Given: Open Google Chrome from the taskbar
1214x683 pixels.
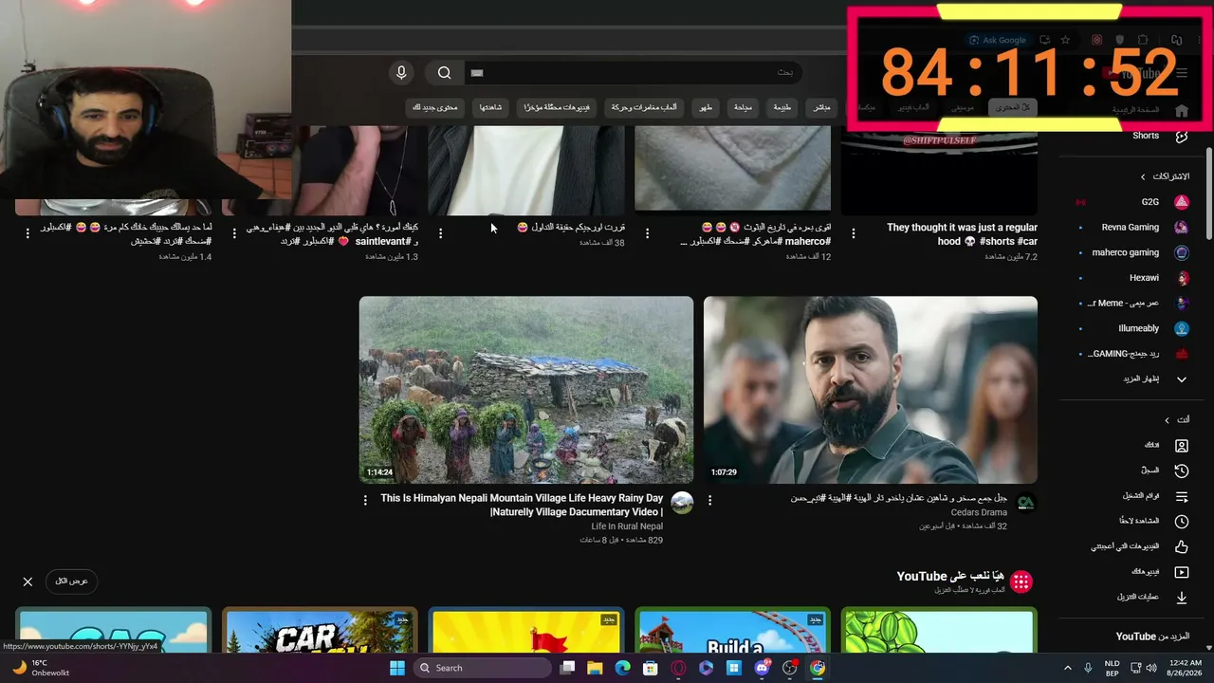Looking at the screenshot, I should 818,668.
